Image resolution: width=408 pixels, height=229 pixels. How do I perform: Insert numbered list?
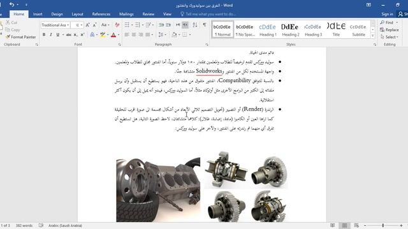[138, 25]
